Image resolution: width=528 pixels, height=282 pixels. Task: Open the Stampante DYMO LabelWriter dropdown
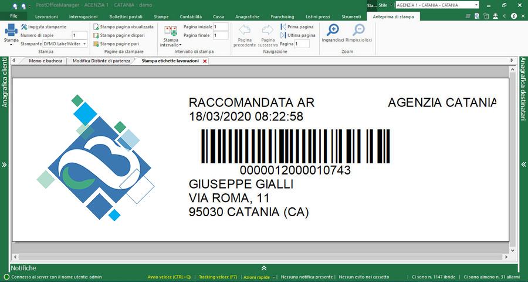(x=84, y=44)
